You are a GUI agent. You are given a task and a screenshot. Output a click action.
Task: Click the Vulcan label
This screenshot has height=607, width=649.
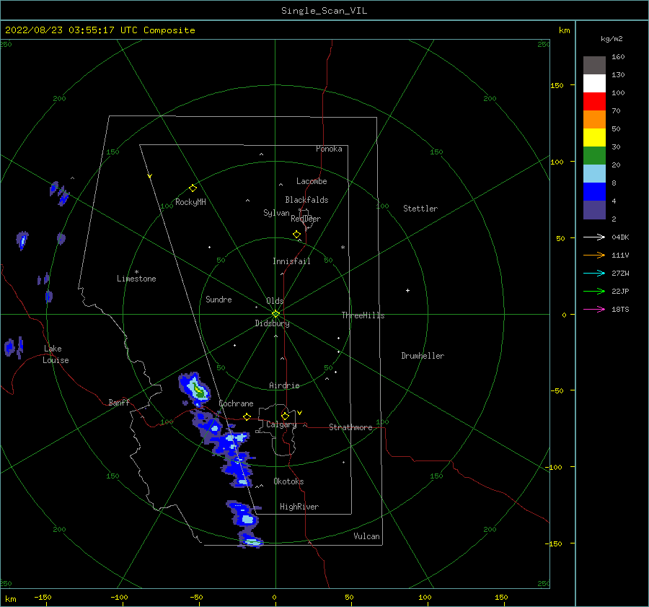click(x=367, y=536)
